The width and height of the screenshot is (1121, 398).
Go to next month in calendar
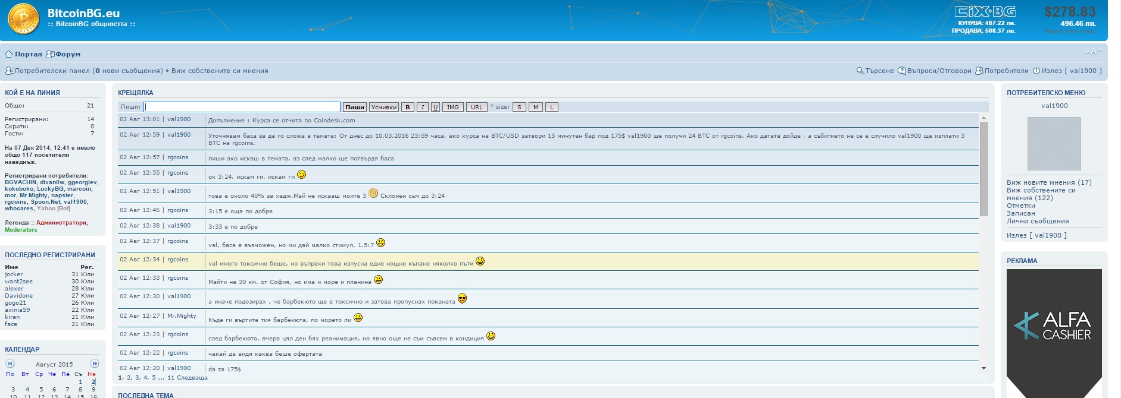tap(95, 364)
